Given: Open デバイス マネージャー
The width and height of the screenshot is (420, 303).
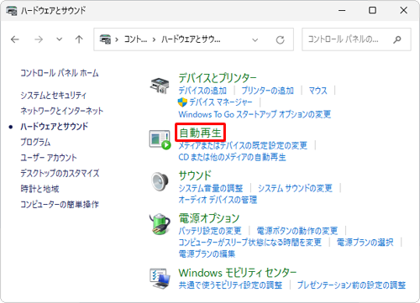Looking at the screenshot, I should pos(221,102).
